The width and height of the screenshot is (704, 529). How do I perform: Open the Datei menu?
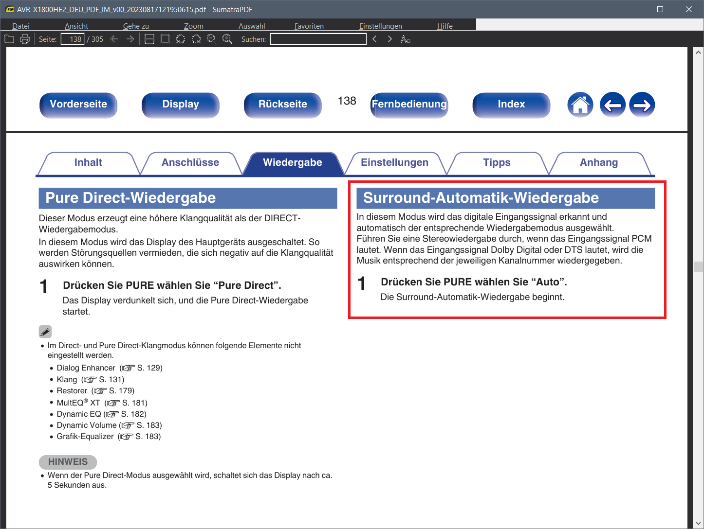(x=21, y=26)
